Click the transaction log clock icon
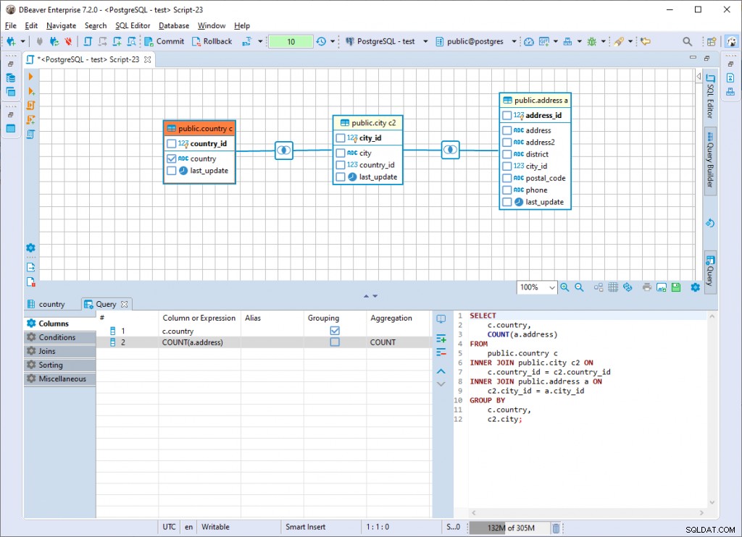 (x=321, y=41)
